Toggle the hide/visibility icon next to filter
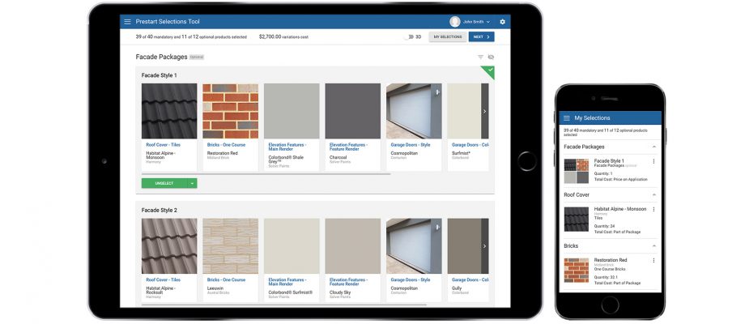Image resolution: width=745 pixels, height=324 pixels. (x=491, y=58)
